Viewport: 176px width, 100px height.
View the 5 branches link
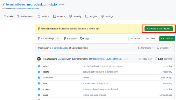(71, 39)
